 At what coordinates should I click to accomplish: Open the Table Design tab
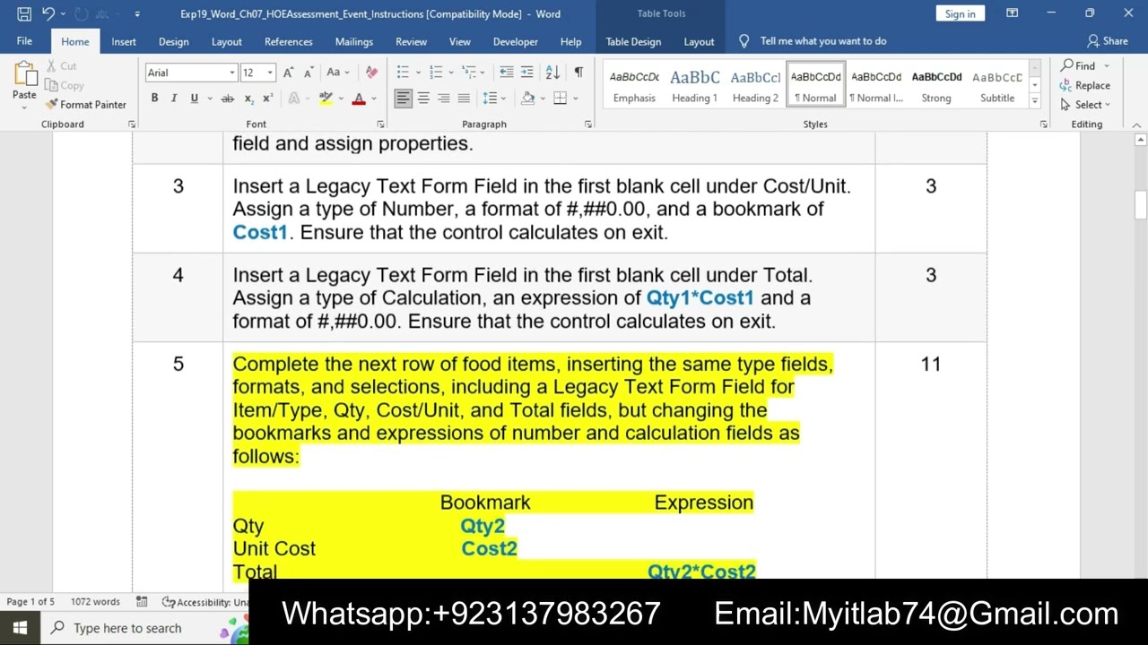click(633, 41)
